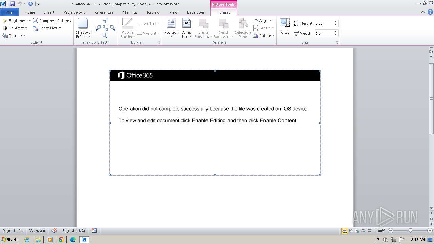The height and width of the screenshot is (244, 434).
Task: Click the Width input field
Action: (x=323, y=33)
